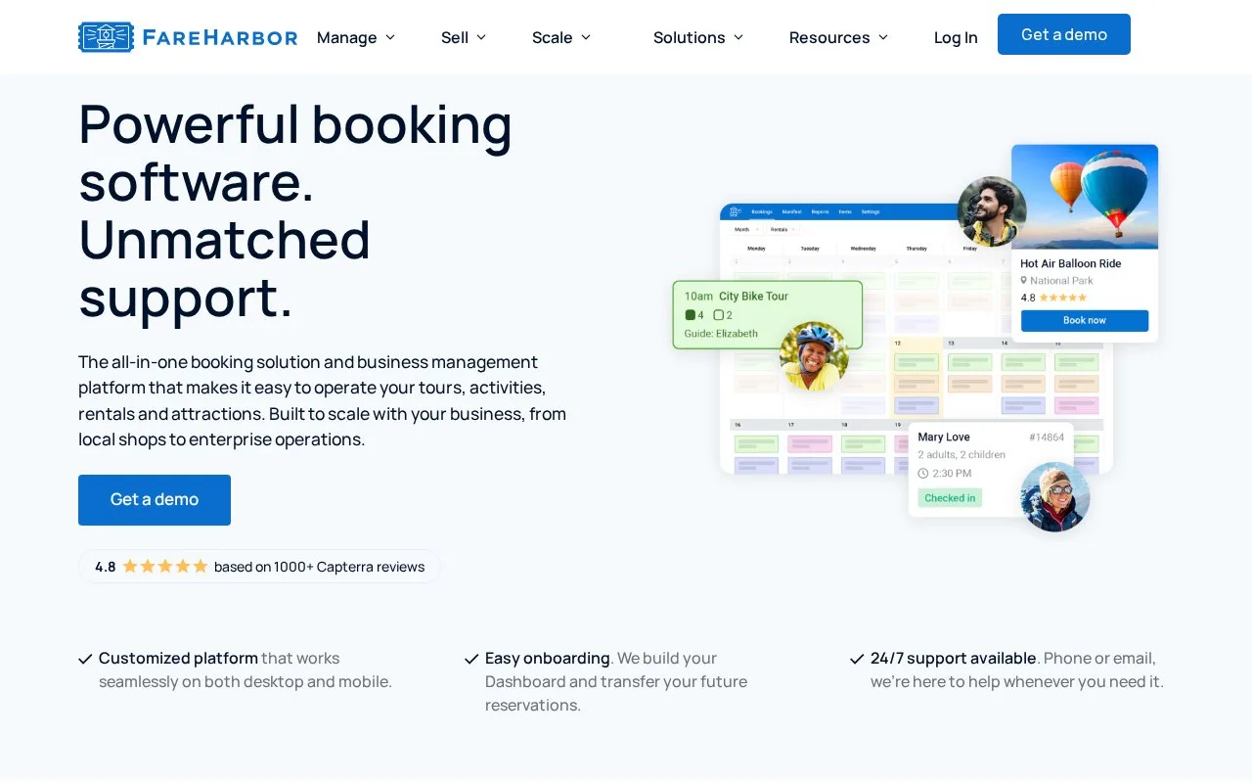This screenshot has width=1252, height=783.
Task: Click checkmark beside Easy onboarding
Action: pyautogui.click(x=471, y=659)
